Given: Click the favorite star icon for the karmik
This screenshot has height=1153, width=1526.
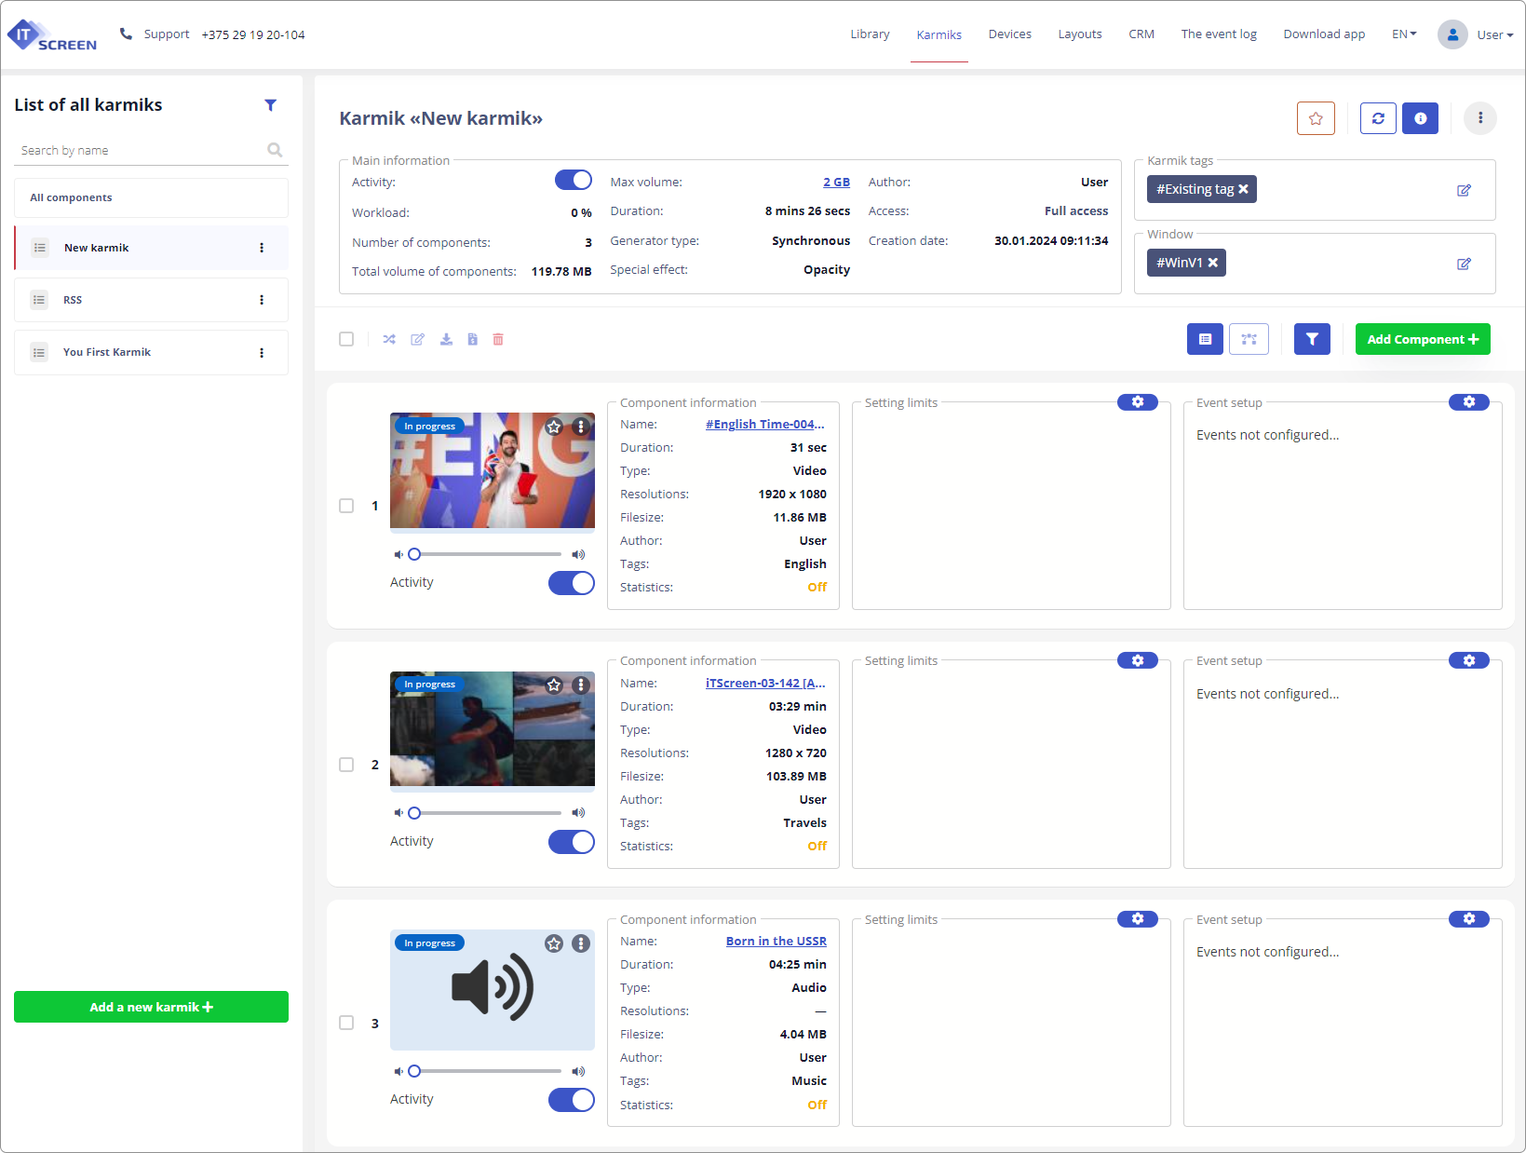Looking at the screenshot, I should [1315, 118].
